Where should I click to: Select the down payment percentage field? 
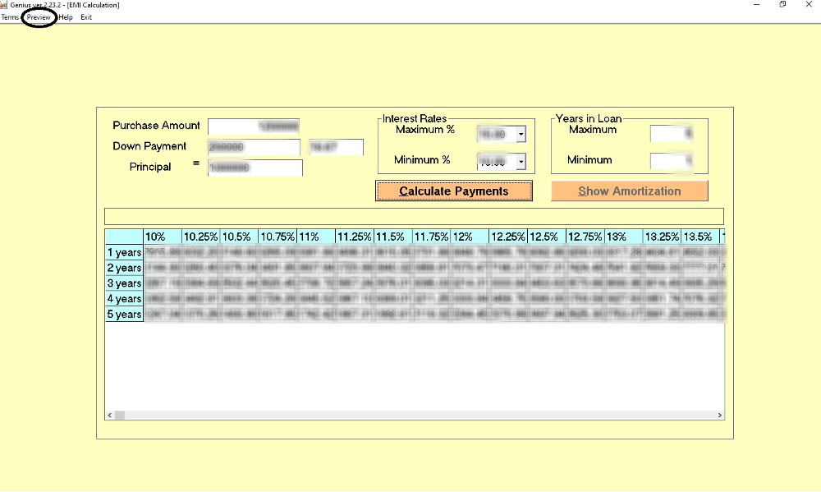point(335,147)
